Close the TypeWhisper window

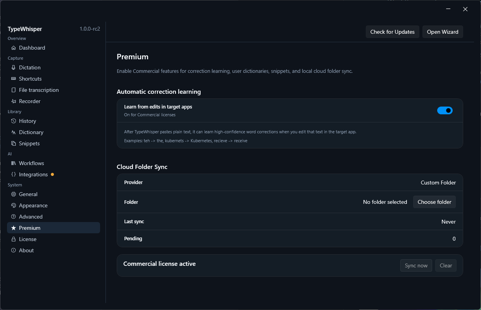click(x=465, y=9)
